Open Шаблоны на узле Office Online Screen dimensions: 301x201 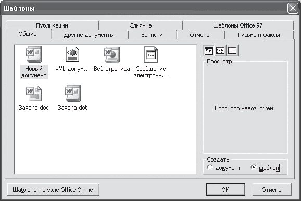(53, 190)
